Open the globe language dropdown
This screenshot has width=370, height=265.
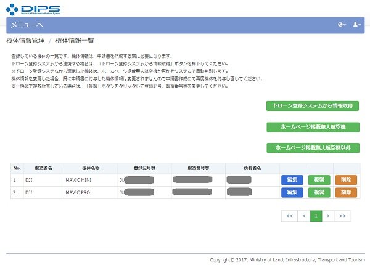pos(342,25)
